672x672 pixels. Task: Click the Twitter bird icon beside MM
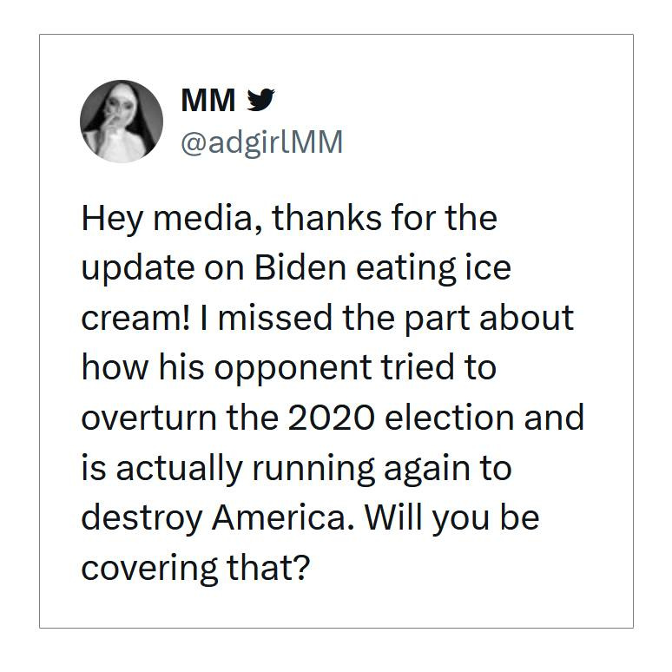coord(260,101)
